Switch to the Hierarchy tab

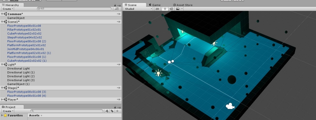[12, 5]
